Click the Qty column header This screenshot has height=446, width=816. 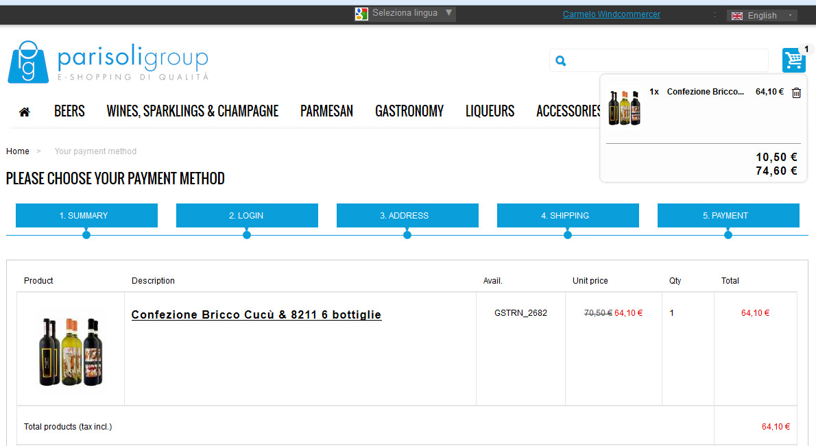click(x=675, y=281)
